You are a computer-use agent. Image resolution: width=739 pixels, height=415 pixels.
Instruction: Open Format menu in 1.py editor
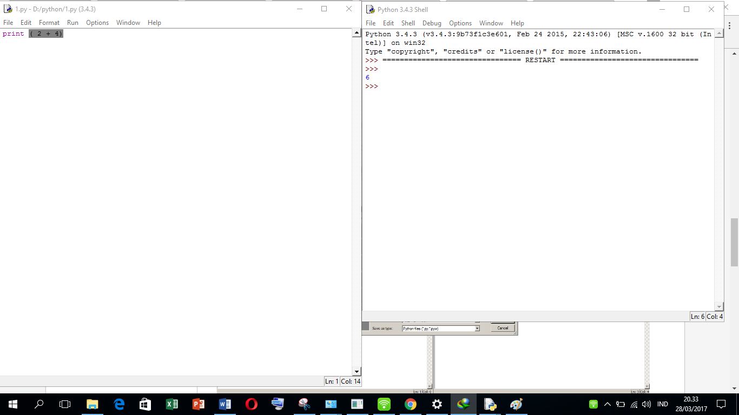(49, 23)
